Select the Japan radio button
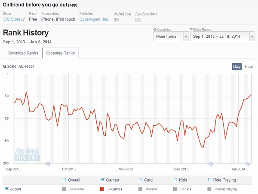The image size is (258, 194). click(x=6, y=189)
